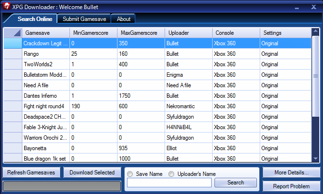Click the 1000 MaxGamerscore cell

pos(141,158)
